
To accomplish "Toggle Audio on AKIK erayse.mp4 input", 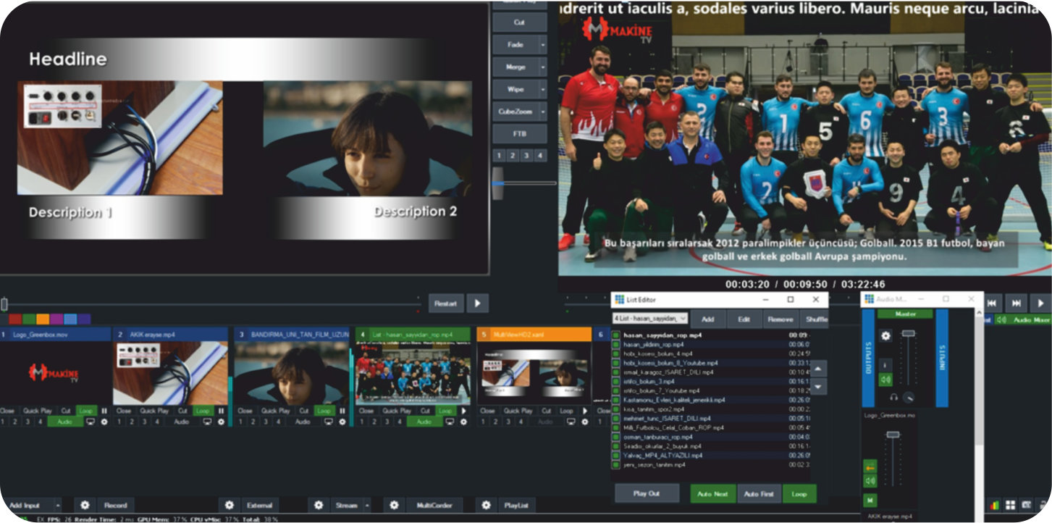I will click(181, 422).
